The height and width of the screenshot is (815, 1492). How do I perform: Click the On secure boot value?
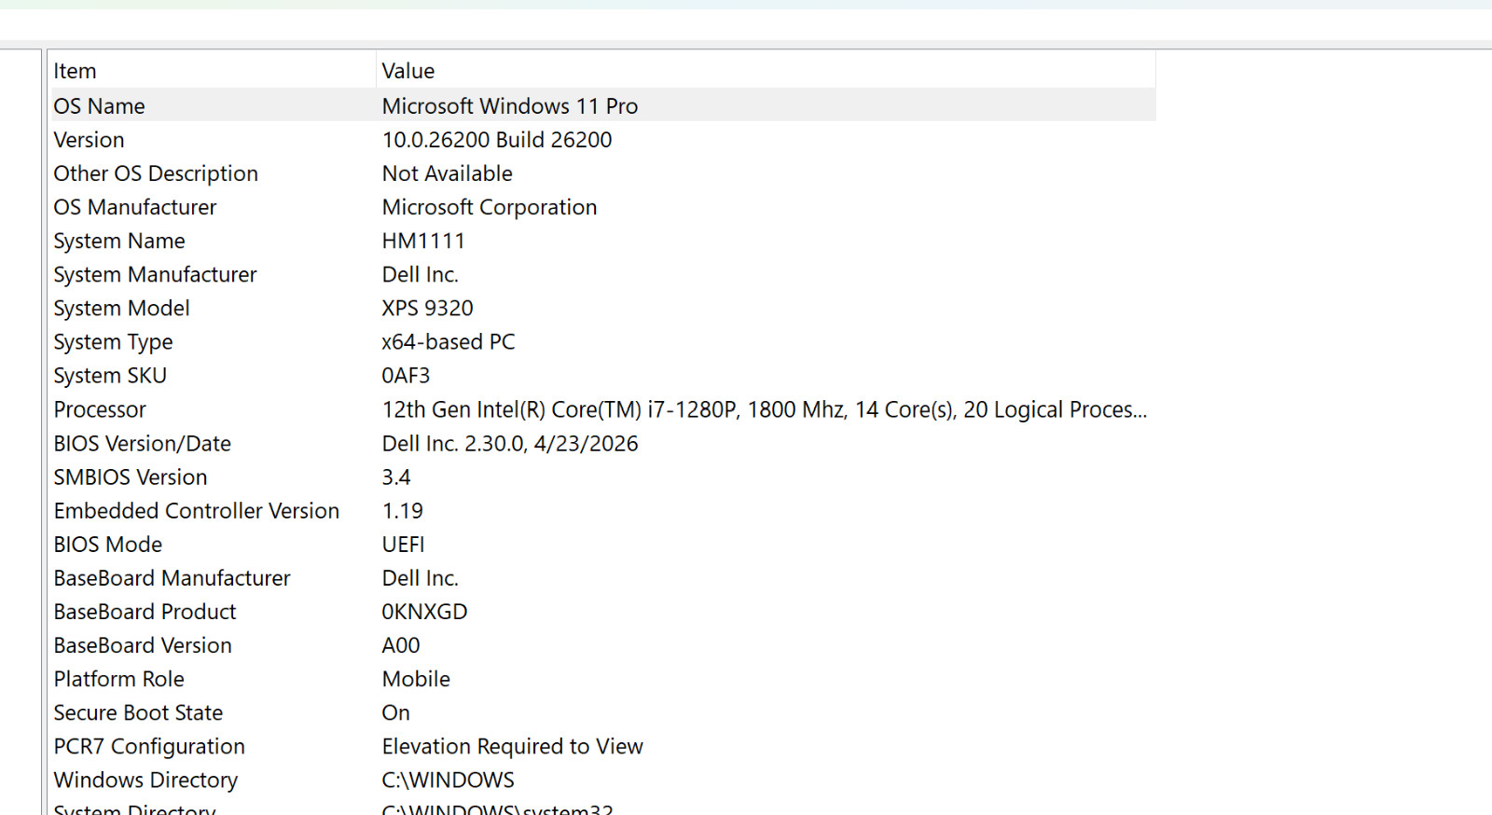click(x=396, y=712)
